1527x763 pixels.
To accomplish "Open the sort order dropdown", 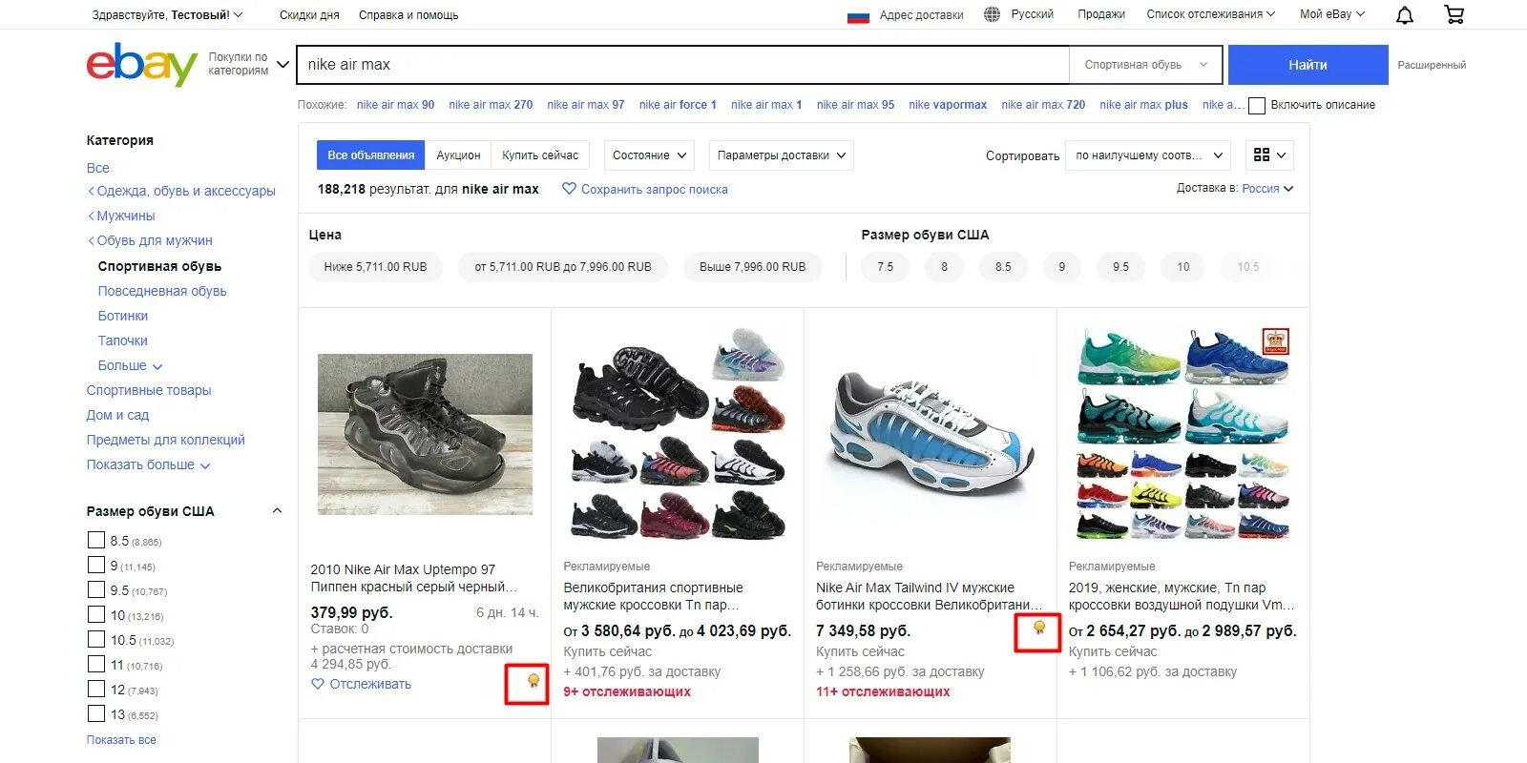I will tap(1149, 155).
